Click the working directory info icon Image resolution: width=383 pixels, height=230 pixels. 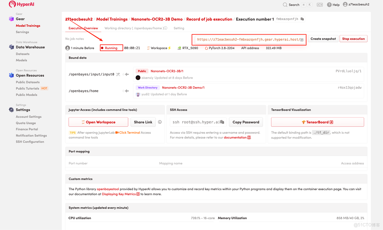coord(165,28)
